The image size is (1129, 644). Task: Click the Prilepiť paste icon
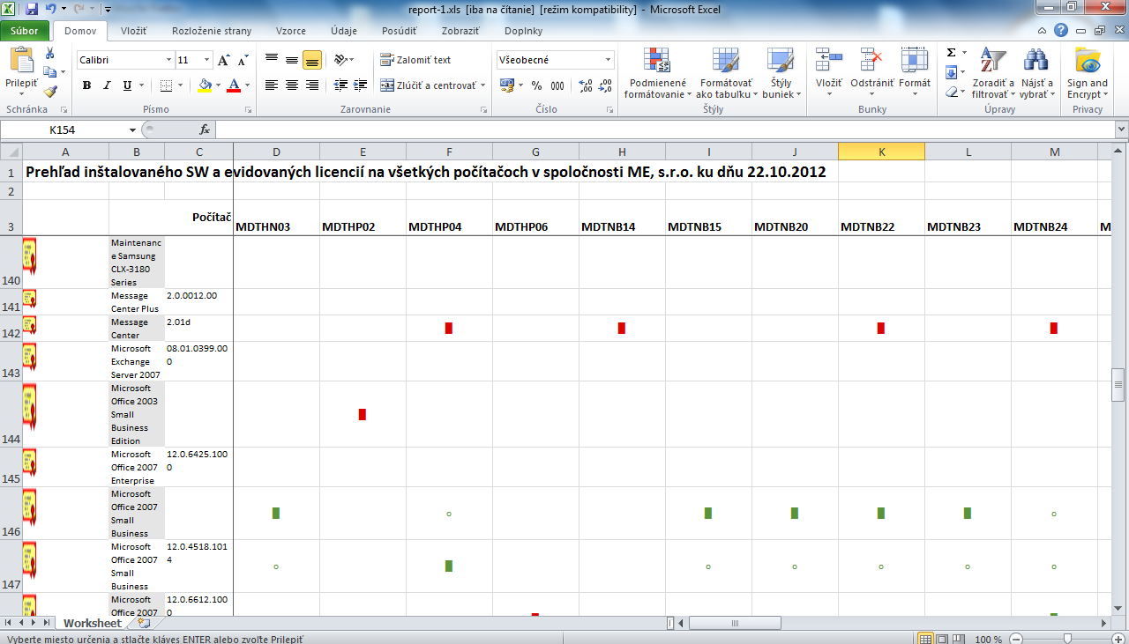21,61
